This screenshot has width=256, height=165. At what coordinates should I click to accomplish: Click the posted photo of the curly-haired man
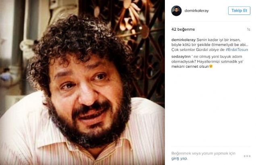pyautogui.click(x=82, y=82)
